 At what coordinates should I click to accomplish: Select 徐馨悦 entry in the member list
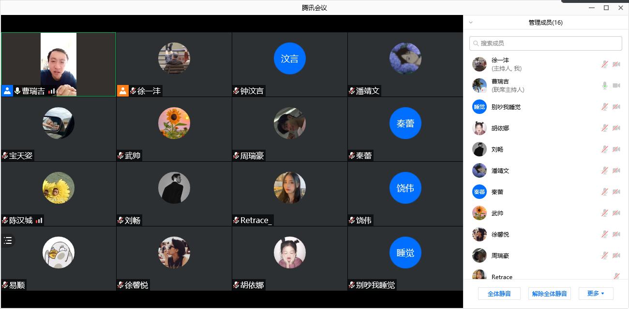point(546,234)
